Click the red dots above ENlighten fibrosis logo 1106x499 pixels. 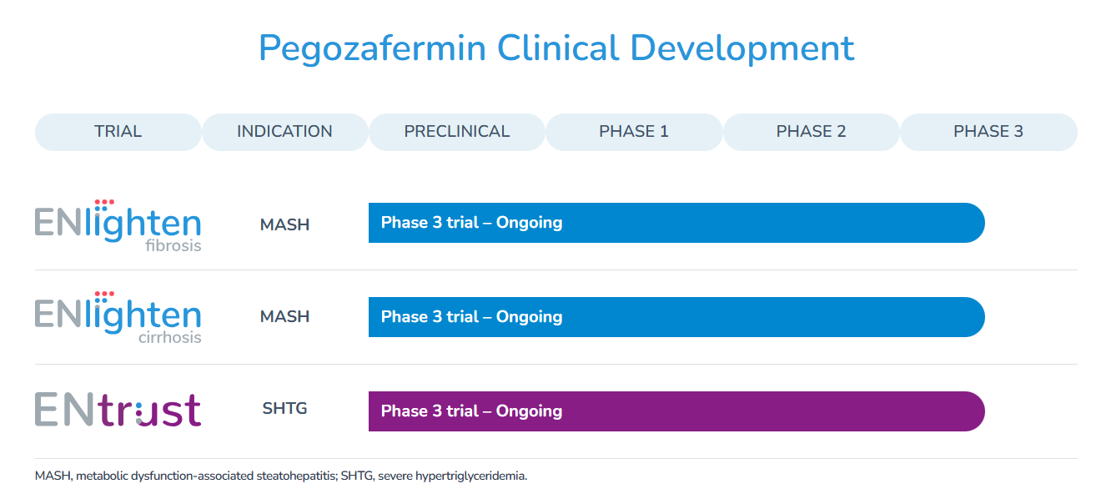tap(104, 202)
